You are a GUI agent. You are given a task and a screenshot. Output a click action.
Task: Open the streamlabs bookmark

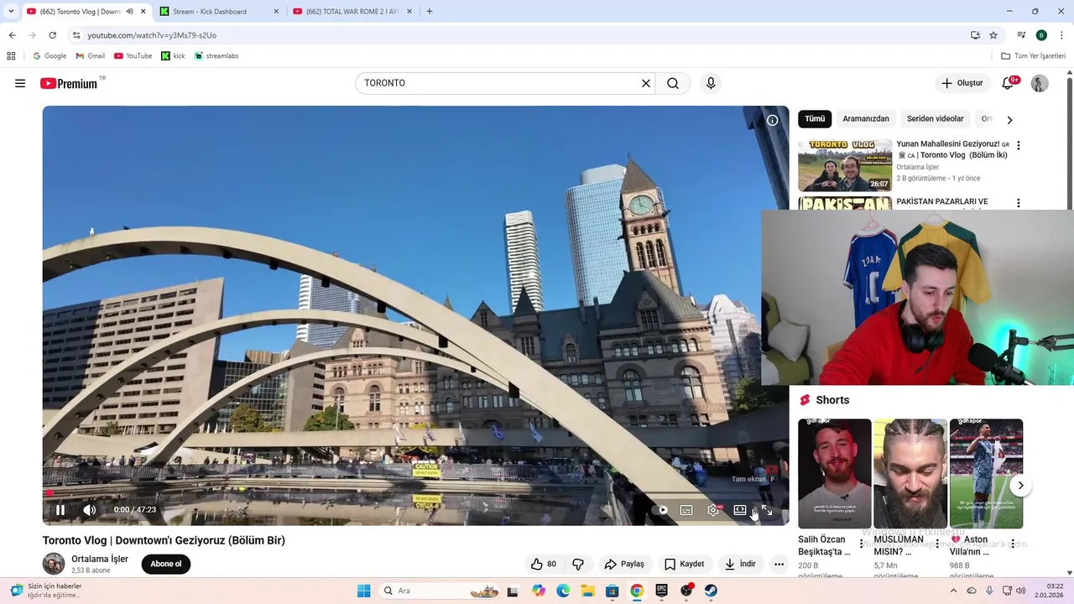coord(216,56)
